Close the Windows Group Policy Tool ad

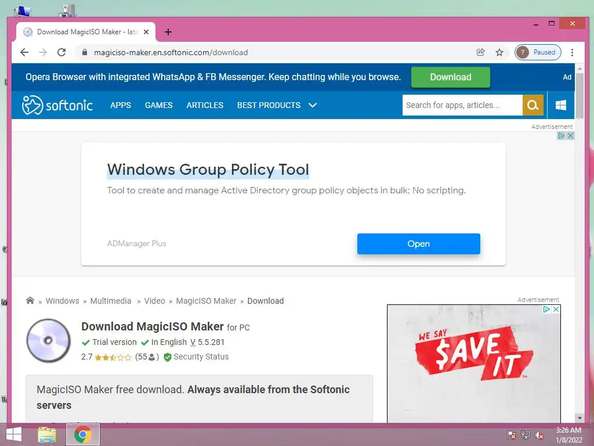[x=571, y=135]
